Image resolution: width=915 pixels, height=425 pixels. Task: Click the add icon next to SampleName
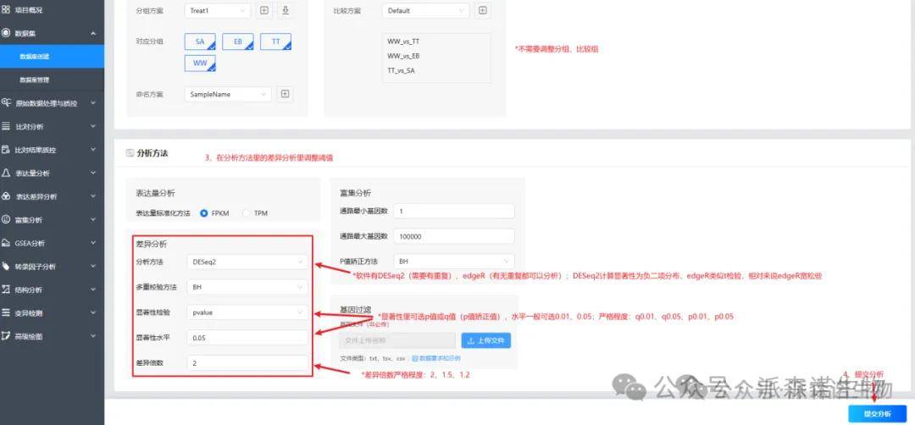tap(286, 94)
